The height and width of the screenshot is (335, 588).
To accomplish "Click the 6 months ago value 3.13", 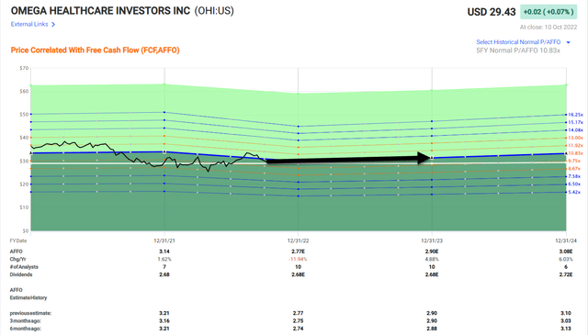I will [x=566, y=329].
